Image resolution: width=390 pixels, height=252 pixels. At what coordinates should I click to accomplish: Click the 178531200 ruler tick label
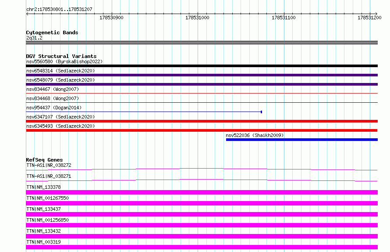(369, 18)
